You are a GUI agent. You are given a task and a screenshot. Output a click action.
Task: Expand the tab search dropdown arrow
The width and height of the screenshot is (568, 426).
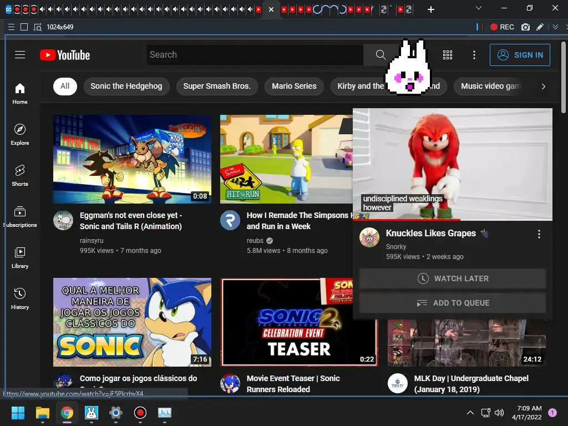coord(479,8)
